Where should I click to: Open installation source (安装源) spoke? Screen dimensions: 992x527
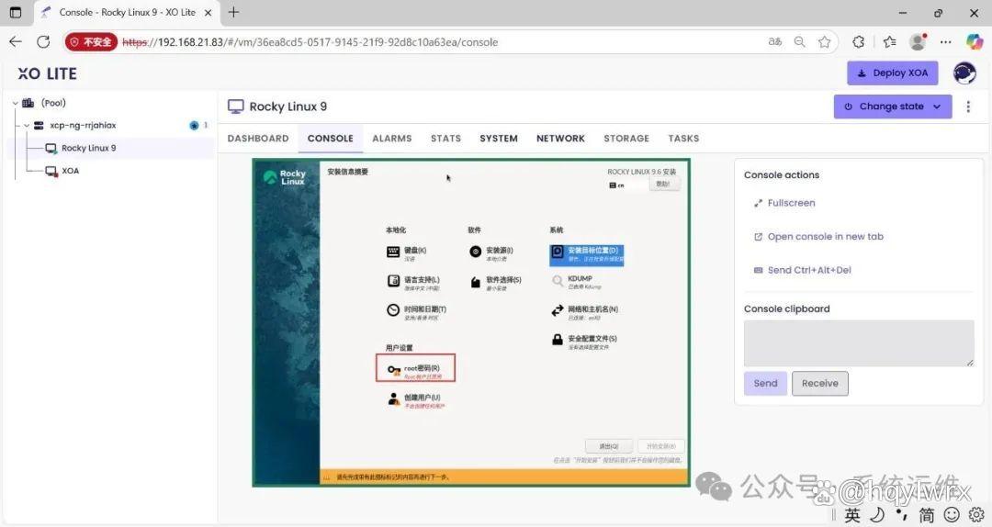(x=491, y=253)
